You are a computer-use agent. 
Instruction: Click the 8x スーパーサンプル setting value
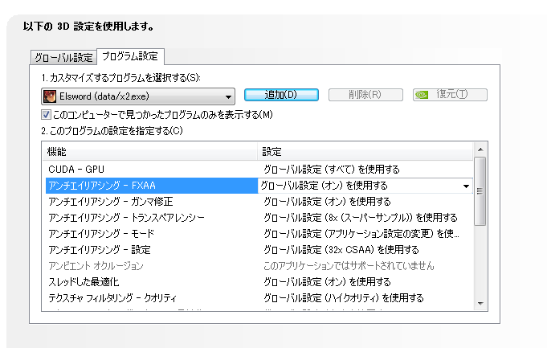(361, 218)
